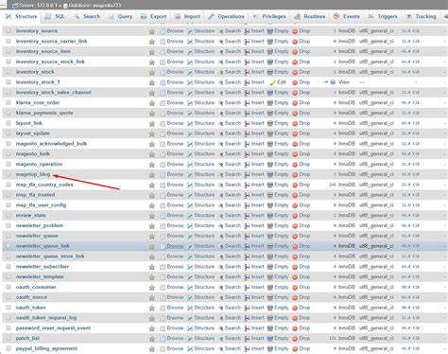This screenshot has height=354, width=448.
Task: Select checkbox for inventory_stock_sales_channel
Action: [9, 93]
